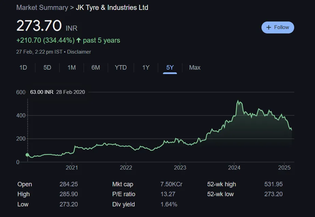Image resolution: width=315 pixels, height=217 pixels.
Task: Click the 2021 x-axis label
Action: coord(72,168)
